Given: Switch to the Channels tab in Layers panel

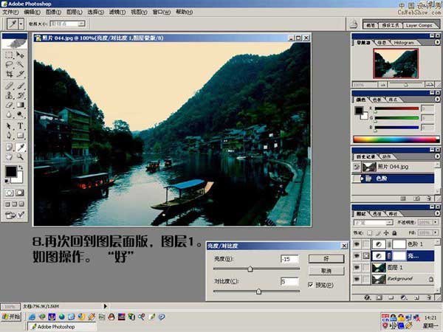Looking at the screenshot, I should point(377,214).
